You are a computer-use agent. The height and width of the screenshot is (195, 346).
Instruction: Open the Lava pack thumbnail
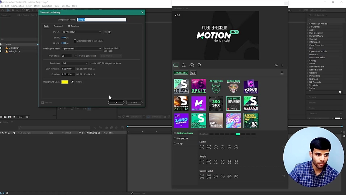point(233,121)
